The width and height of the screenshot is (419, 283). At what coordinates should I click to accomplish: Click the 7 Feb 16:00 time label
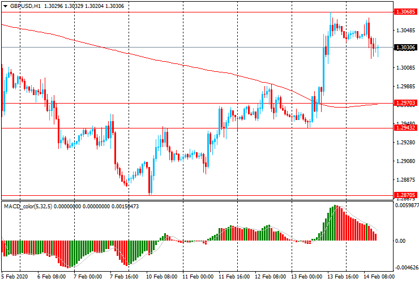point(124,276)
